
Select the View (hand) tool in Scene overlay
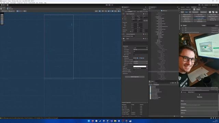click(x=2, y=15)
